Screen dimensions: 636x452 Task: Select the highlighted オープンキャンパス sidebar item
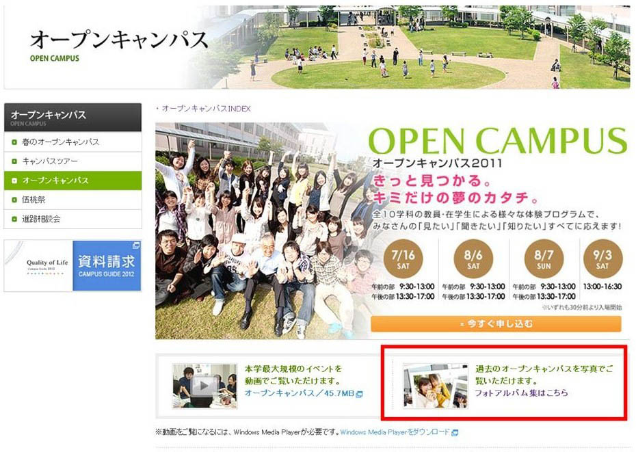click(x=55, y=181)
